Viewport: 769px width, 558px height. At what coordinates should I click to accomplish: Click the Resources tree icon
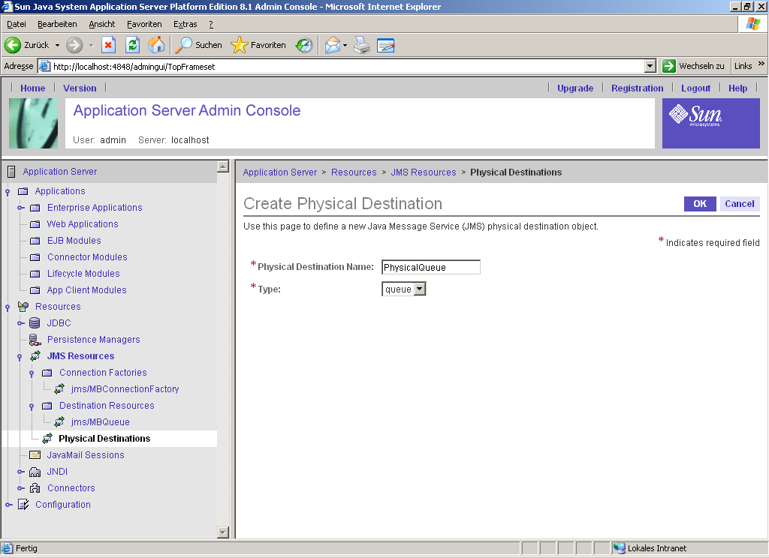[x=23, y=307]
